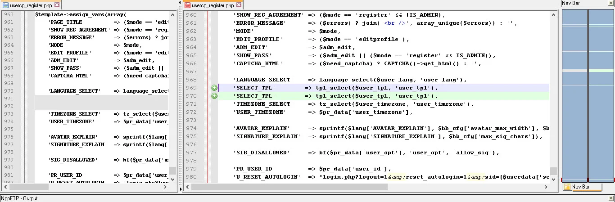Click the folder icon on Nav Bar tab
Screen dimensions: 615x202
(x=567, y=187)
